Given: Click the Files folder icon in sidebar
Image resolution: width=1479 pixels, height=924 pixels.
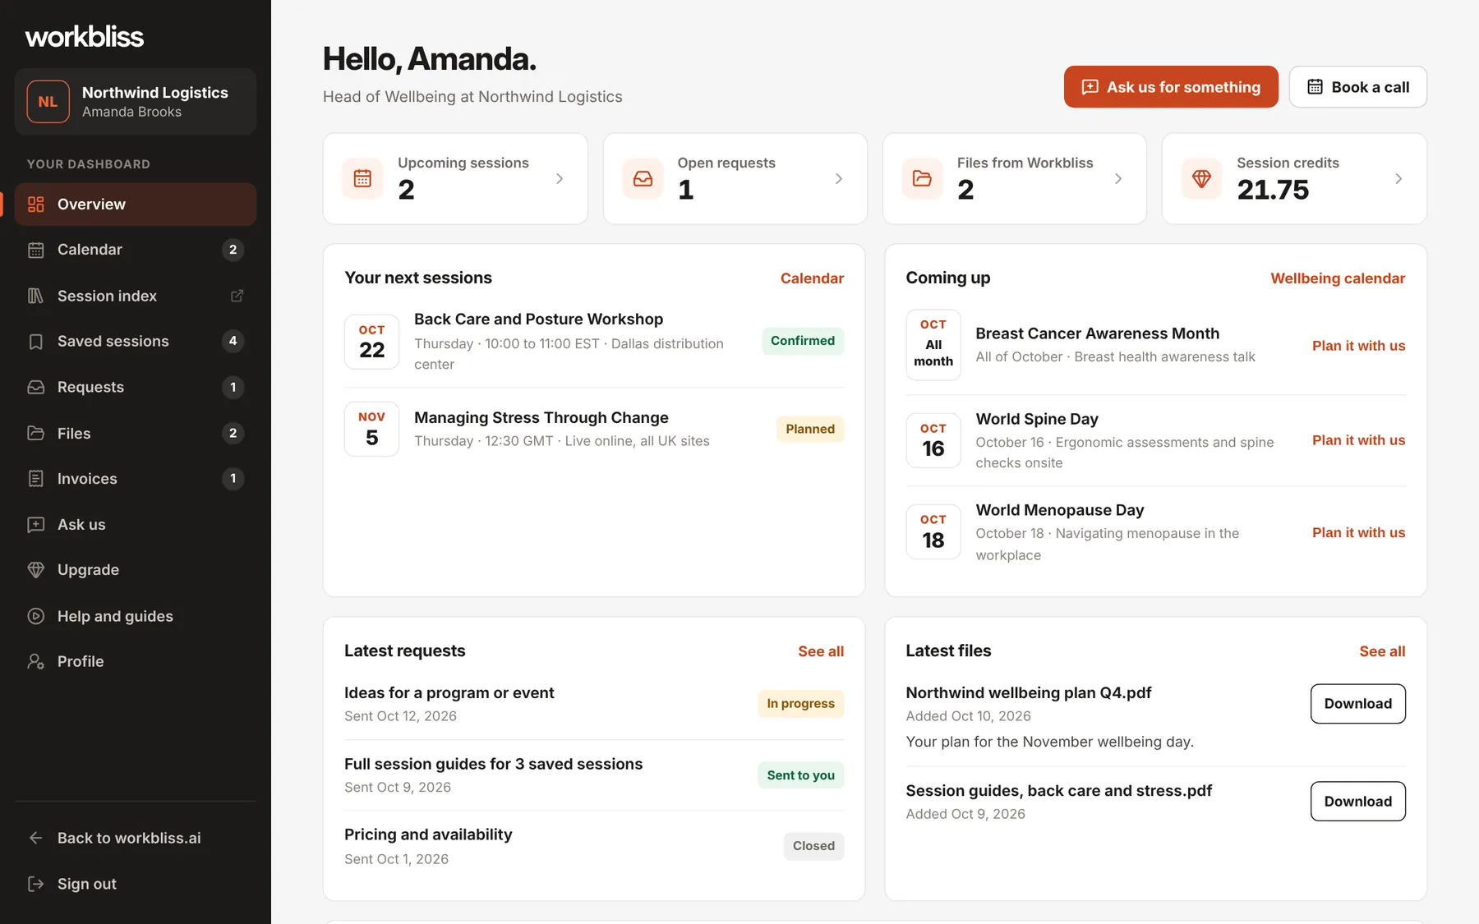Looking at the screenshot, I should pyautogui.click(x=35, y=433).
